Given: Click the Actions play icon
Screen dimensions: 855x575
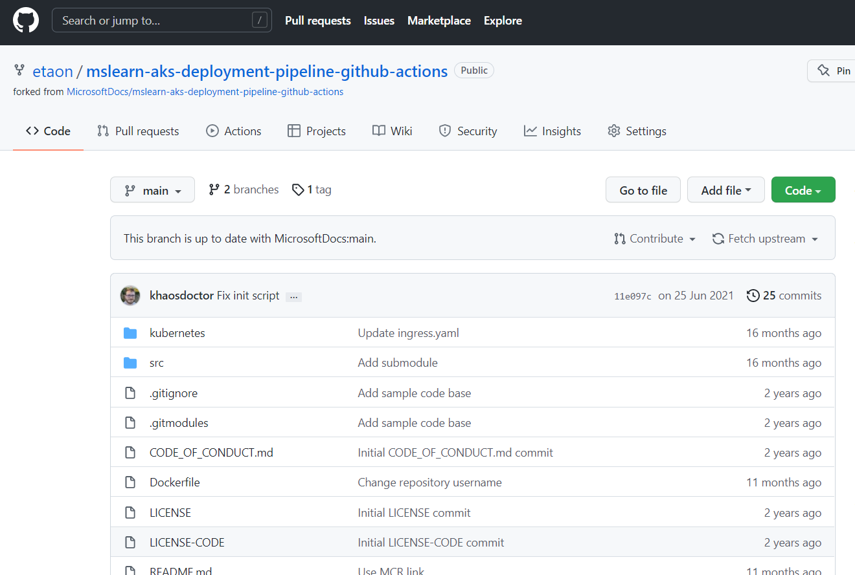Looking at the screenshot, I should (x=212, y=131).
